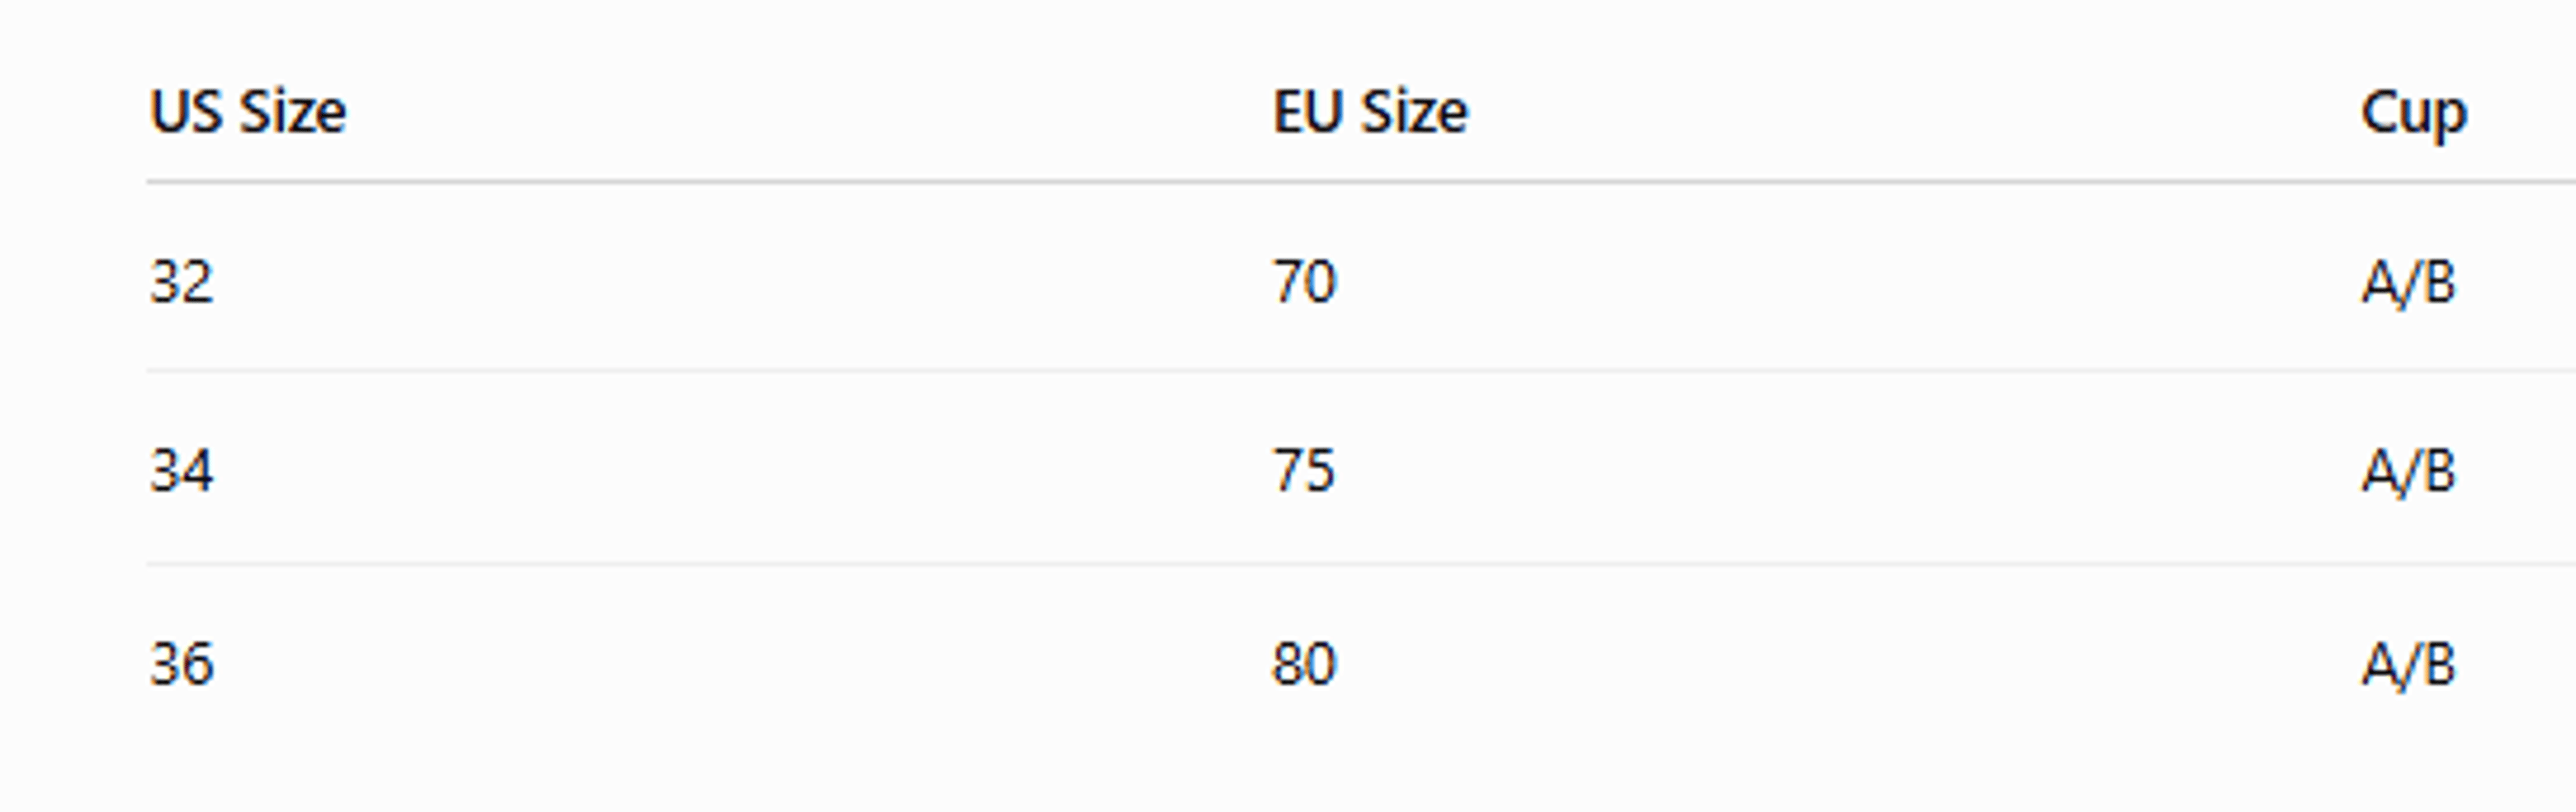Click the divider line under the table header
Viewport: 2576px width, 812px height.
pyautogui.click(x=1361, y=182)
